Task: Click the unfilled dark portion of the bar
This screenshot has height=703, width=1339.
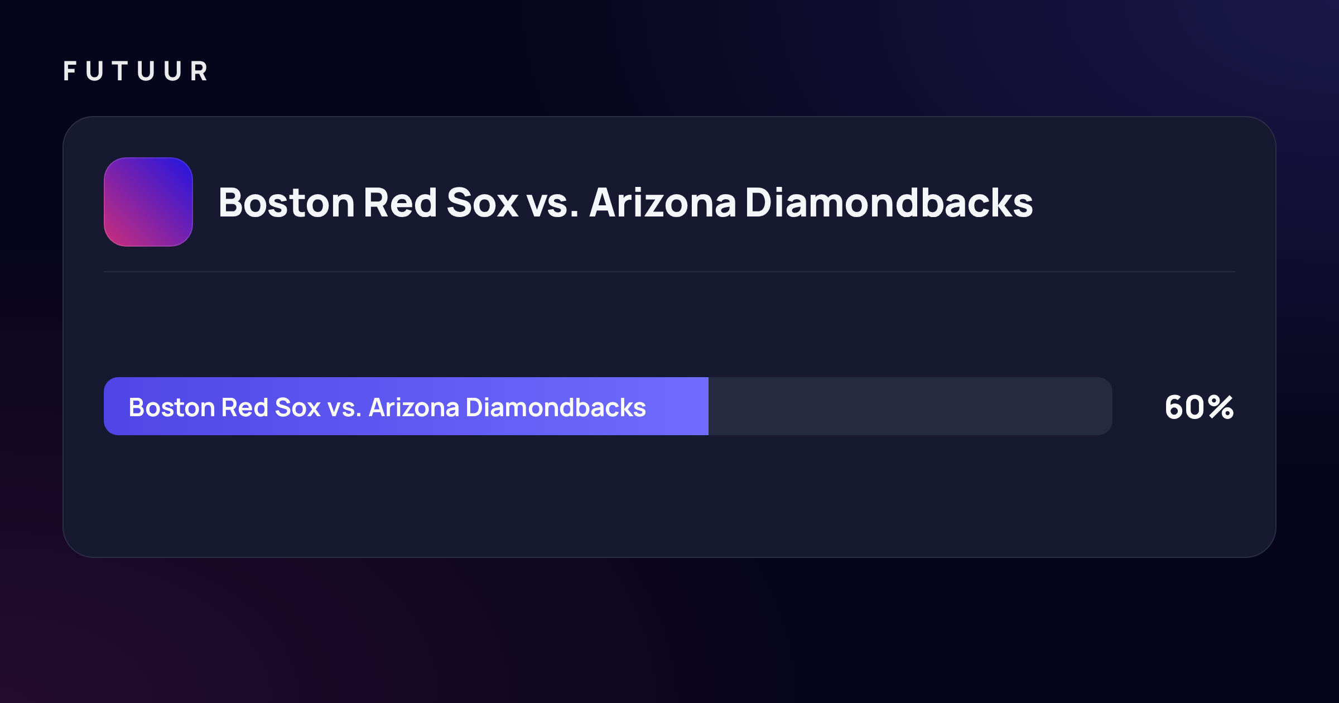Action: [x=911, y=406]
